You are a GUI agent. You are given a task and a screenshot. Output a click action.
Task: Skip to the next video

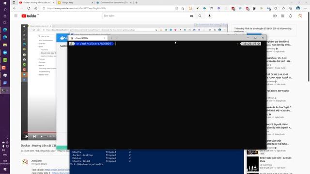coord(34,136)
